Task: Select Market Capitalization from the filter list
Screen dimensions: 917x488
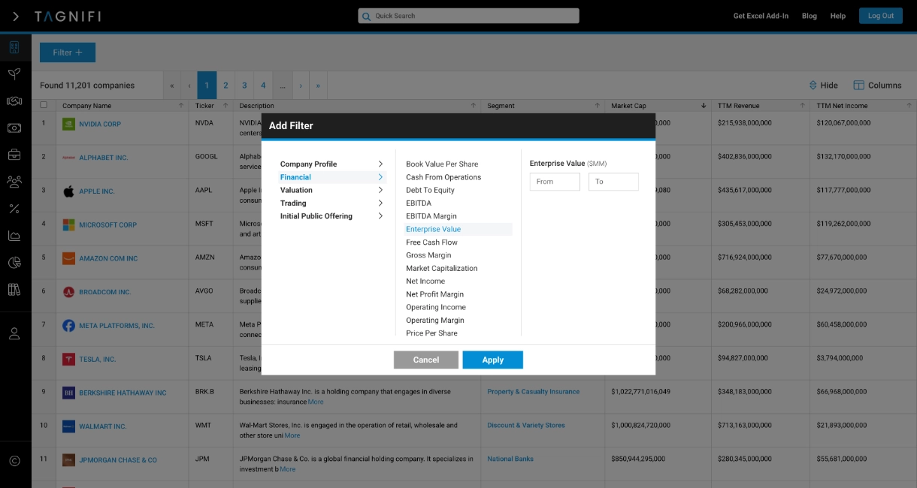Action: click(x=441, y=268)
